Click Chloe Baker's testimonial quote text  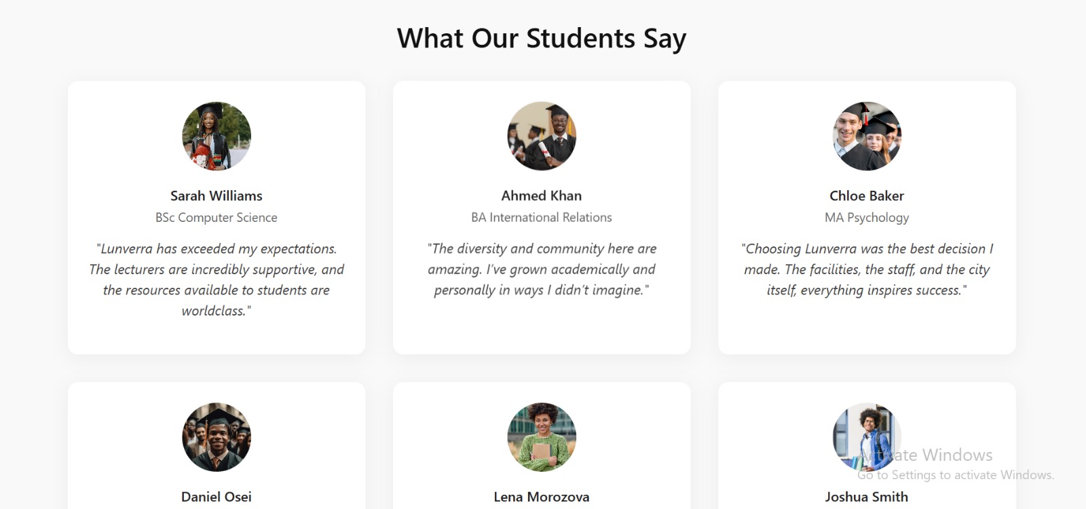click(x=867, y=269)
